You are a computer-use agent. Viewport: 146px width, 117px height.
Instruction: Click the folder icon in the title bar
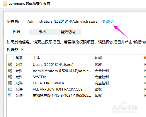pos(5,3)
